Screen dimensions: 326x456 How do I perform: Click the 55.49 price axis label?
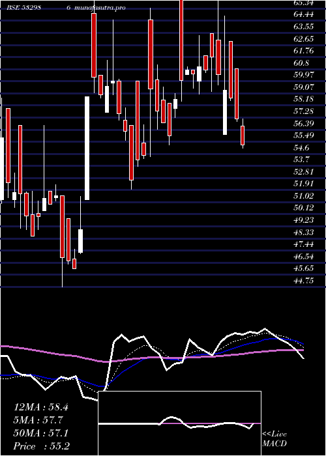[304, 135]
